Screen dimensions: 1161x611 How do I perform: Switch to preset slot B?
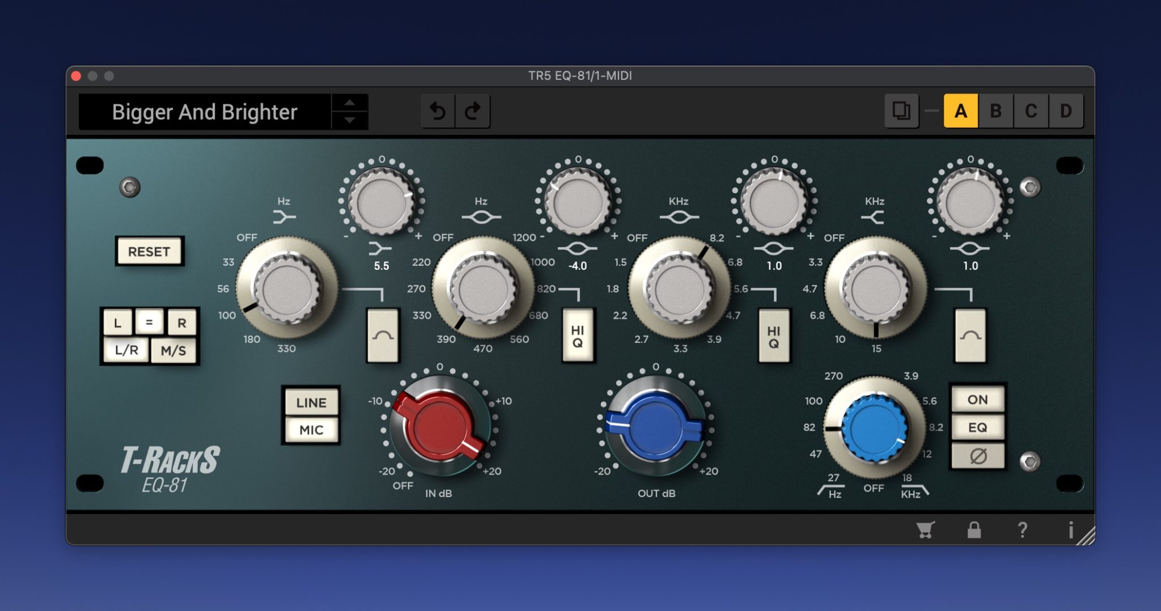(x=995, y=111)
